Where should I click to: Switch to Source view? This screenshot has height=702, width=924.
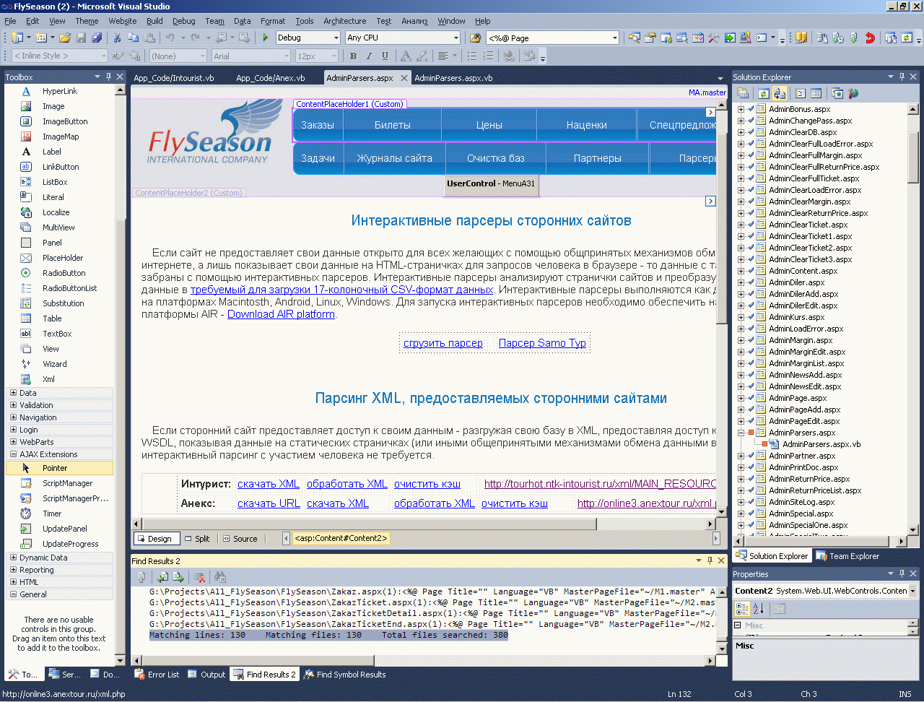point(240,539)
